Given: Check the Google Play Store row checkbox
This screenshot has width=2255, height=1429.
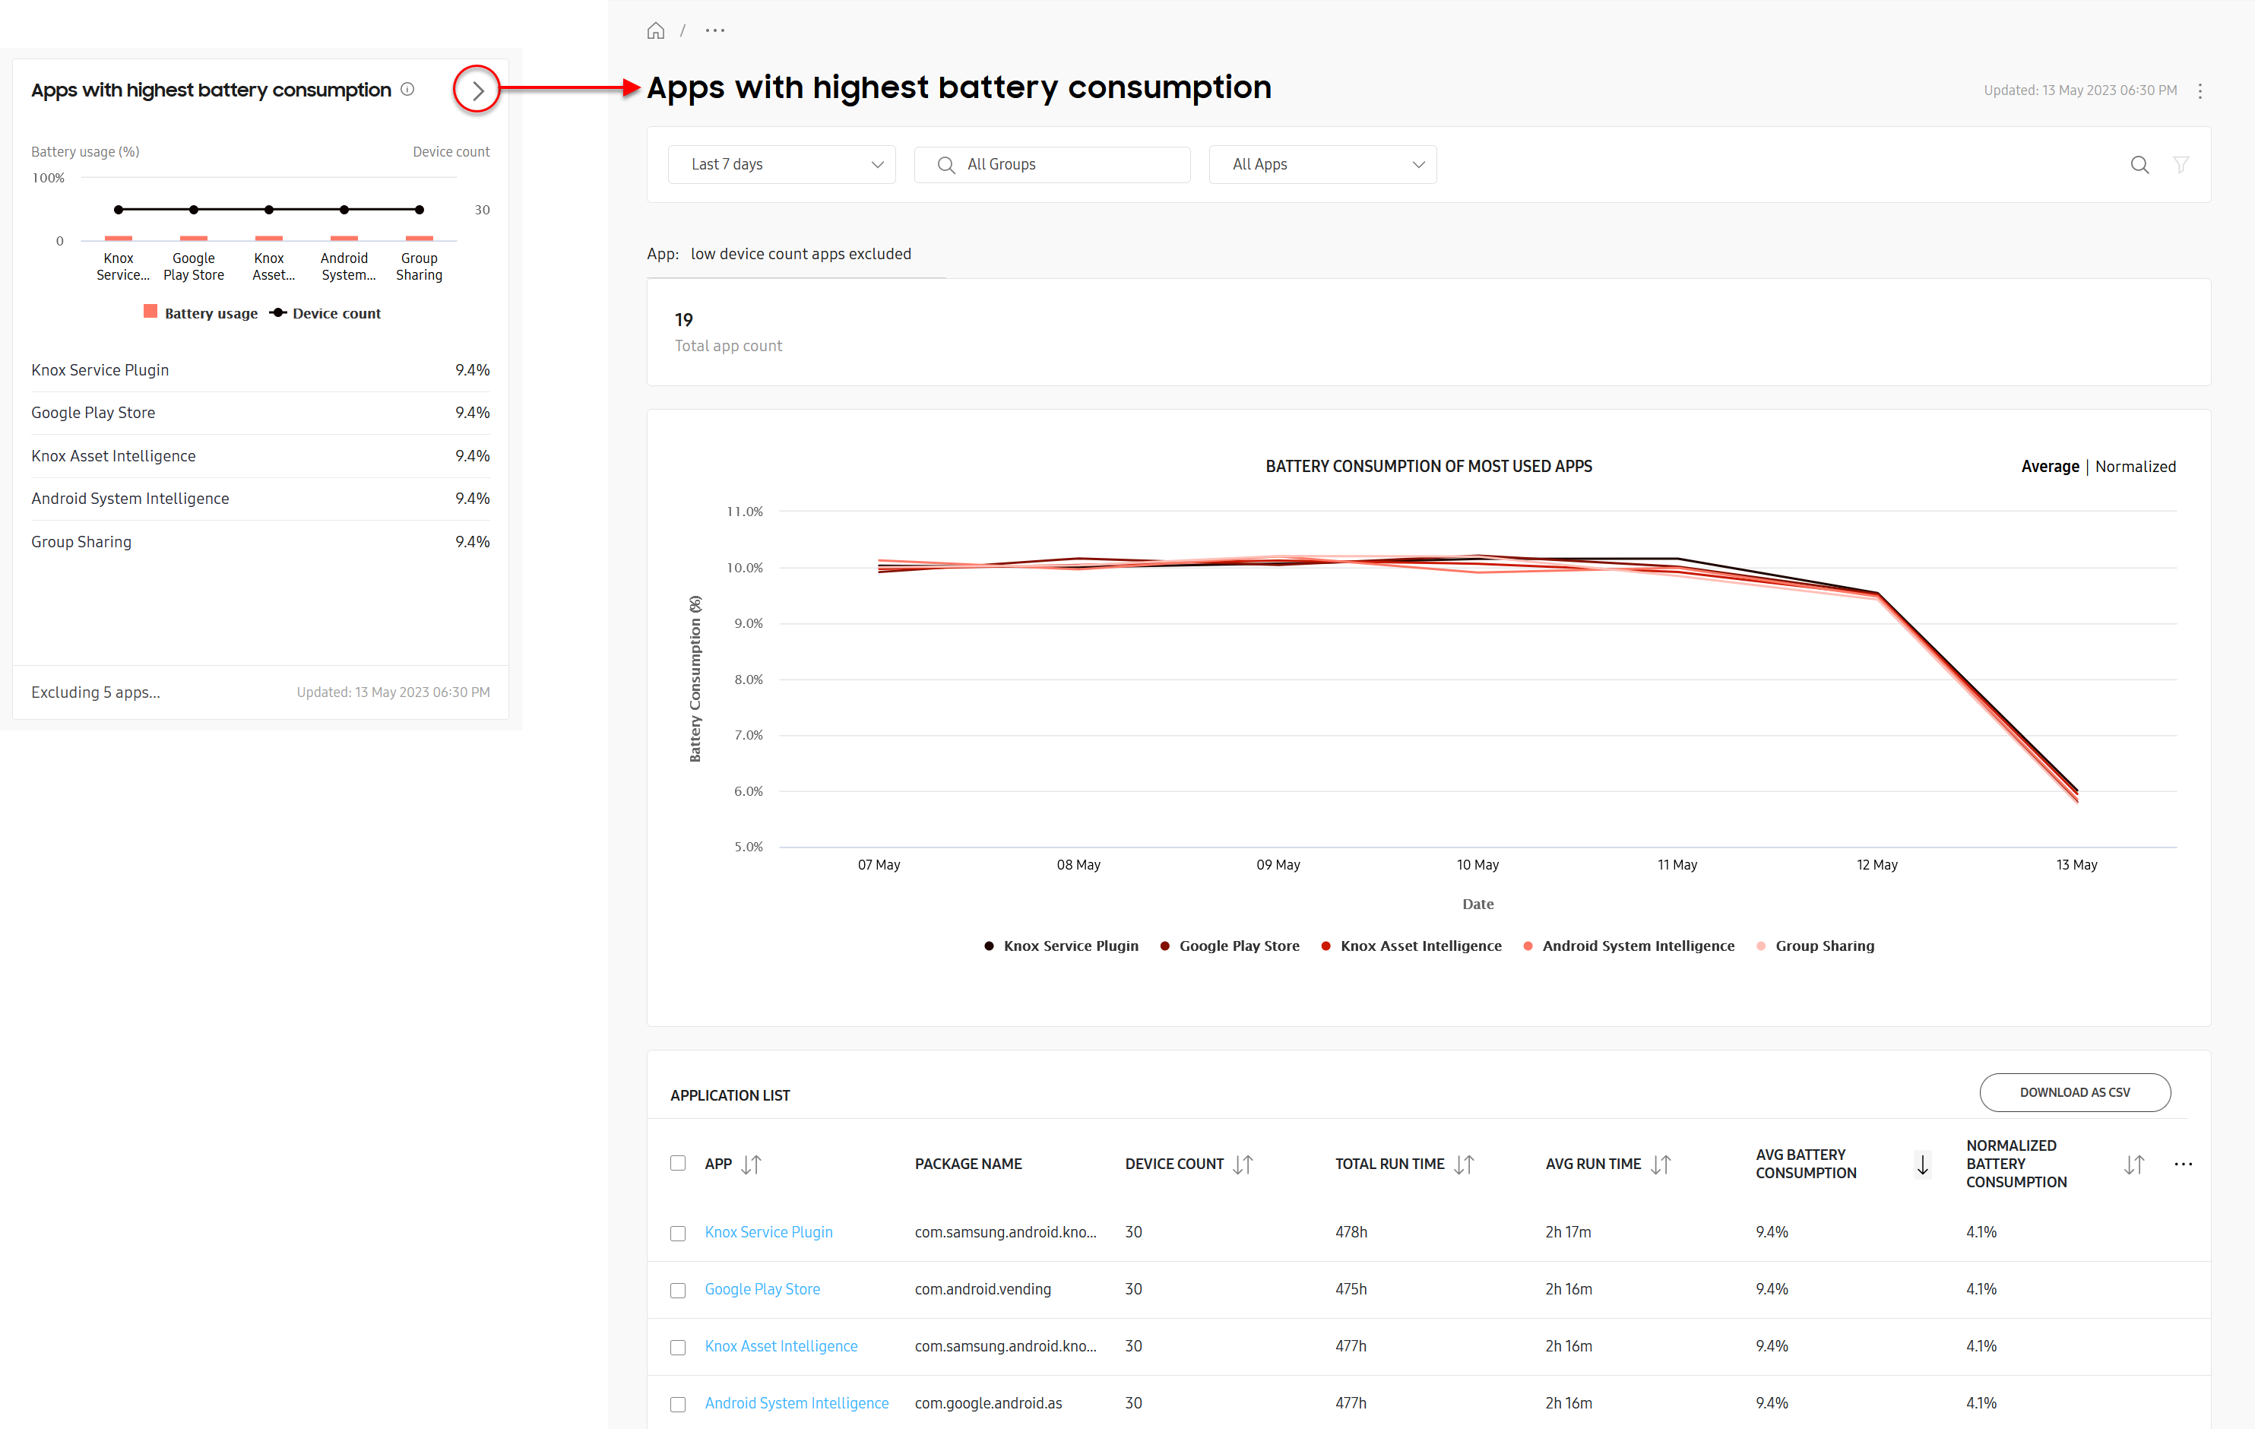Looking at the screenshot, I should click(678, 1291).
